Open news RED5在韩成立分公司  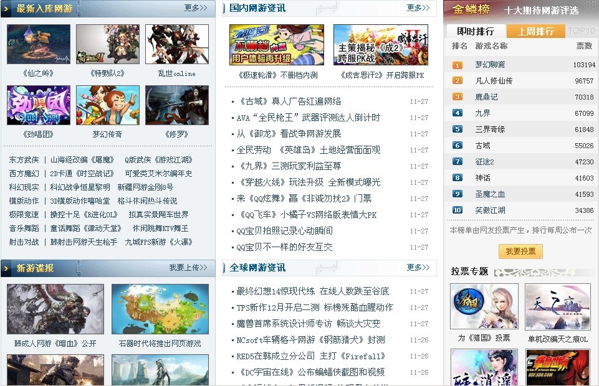pyautogui.click(x=310, y=356)
